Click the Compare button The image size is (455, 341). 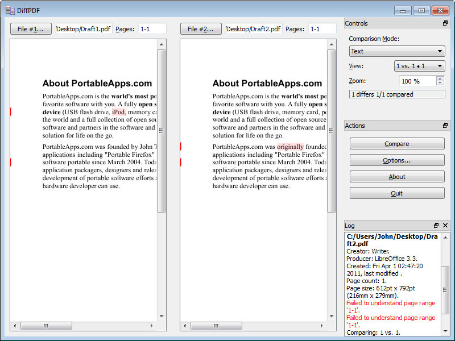pos(397,144)
